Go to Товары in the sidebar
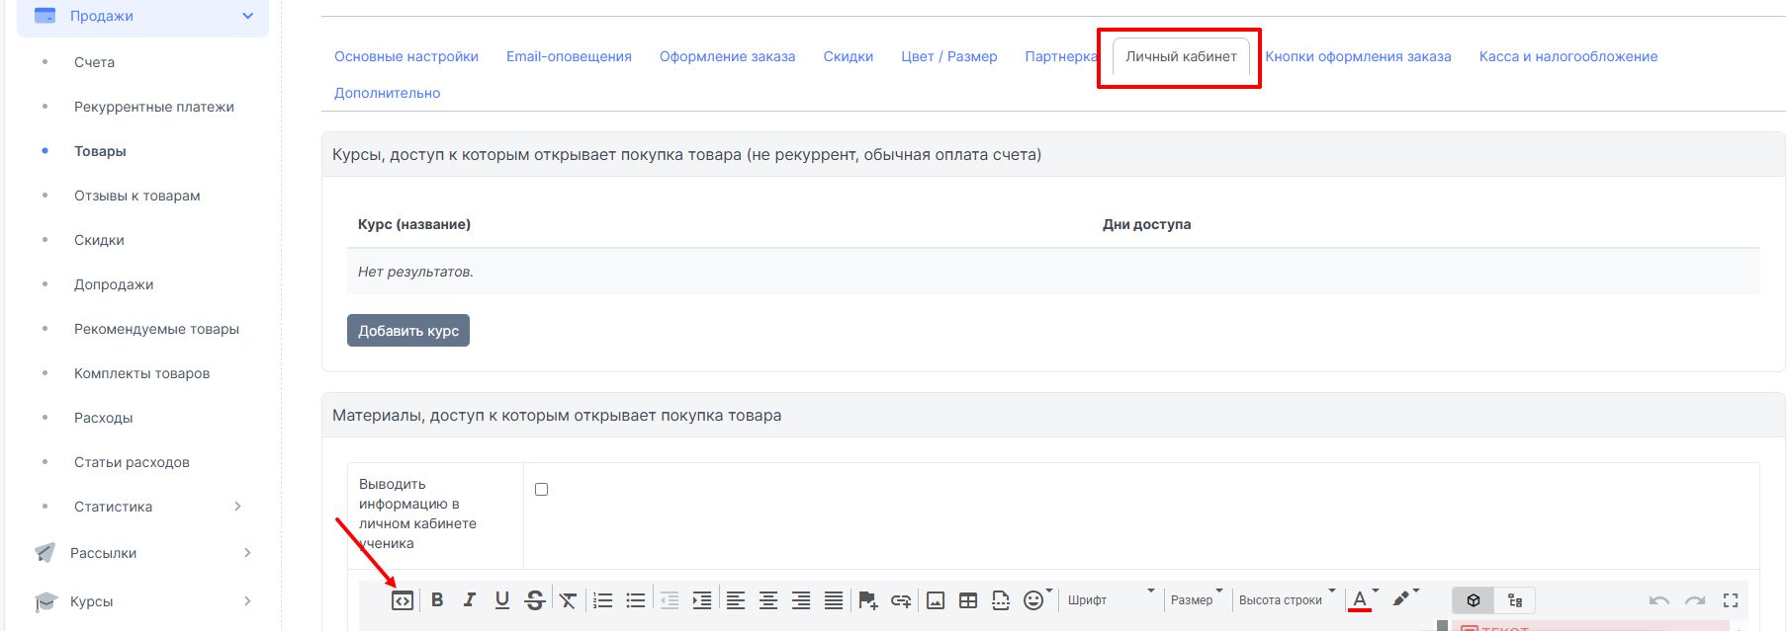 100,151
